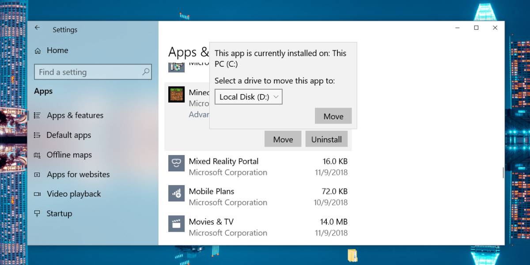Image resolution: width=530 pixels, height=265 pixels.
Task: Click the Offline maps icon
Action: point(38,155)
